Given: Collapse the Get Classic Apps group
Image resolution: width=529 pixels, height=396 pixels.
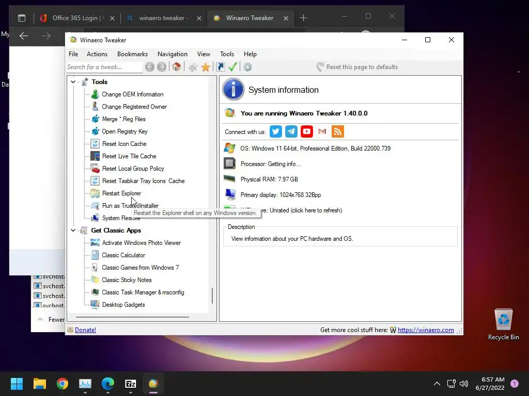Looking at the screenshot, I should [73, 230].
